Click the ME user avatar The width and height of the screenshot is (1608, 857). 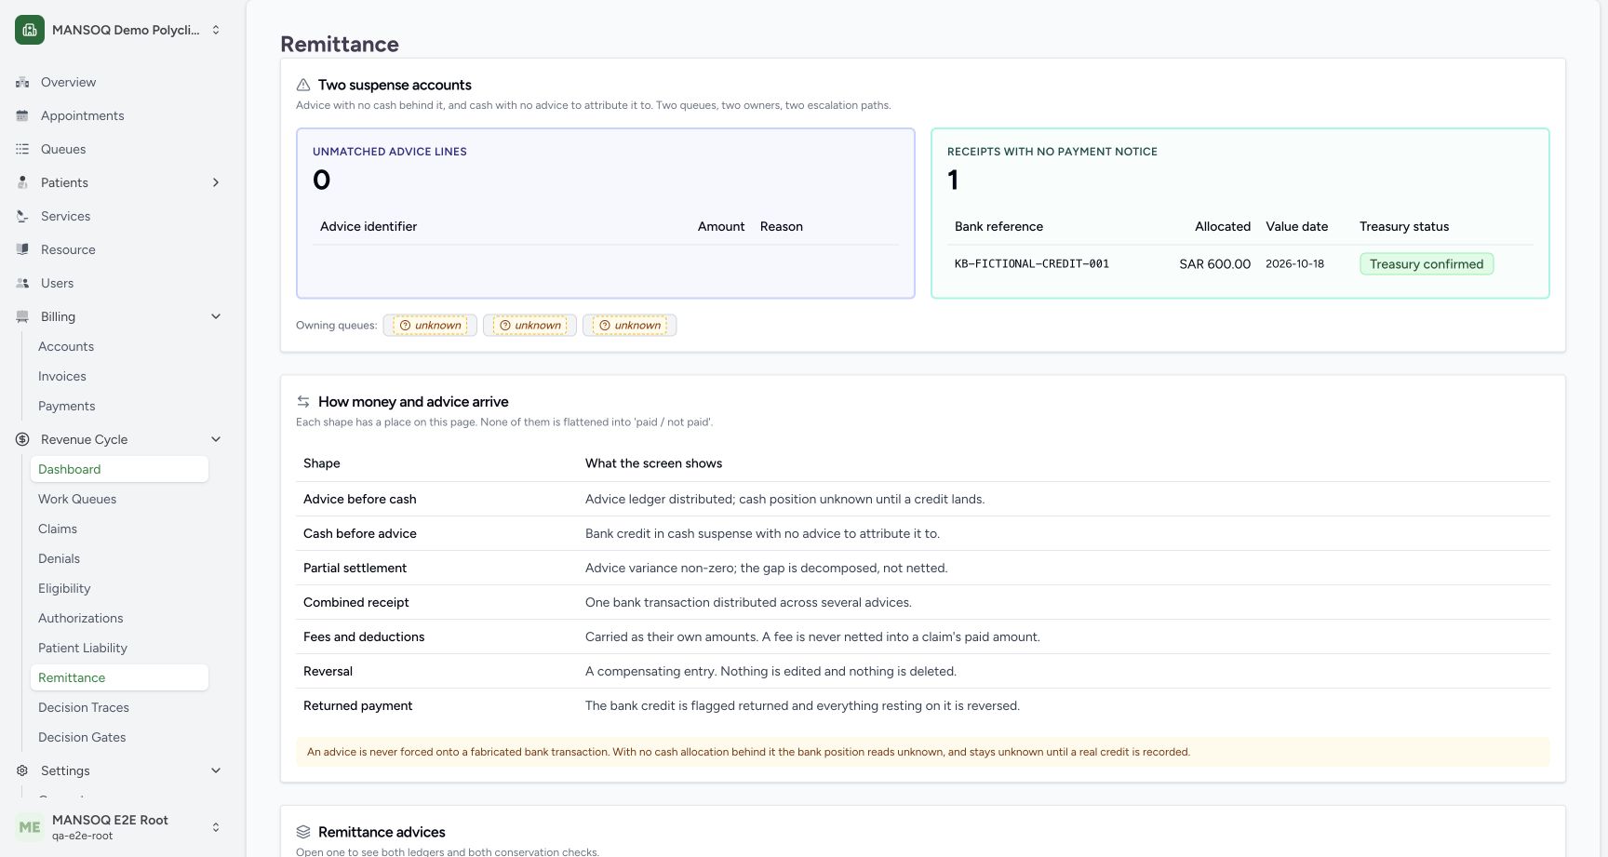coord(30,827)
